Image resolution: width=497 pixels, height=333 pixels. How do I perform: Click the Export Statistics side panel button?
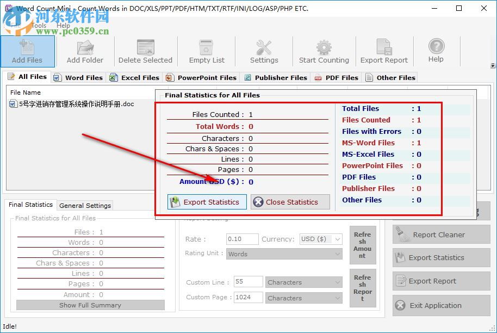pyautogui.click(x=441, y=257)
